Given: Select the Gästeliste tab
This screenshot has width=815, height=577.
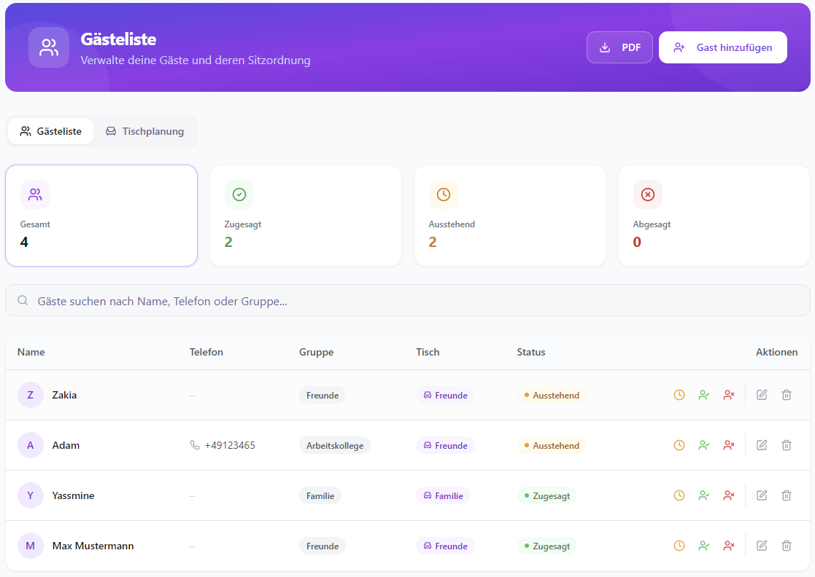Looking at the screenshot, I should coord(51,131).
